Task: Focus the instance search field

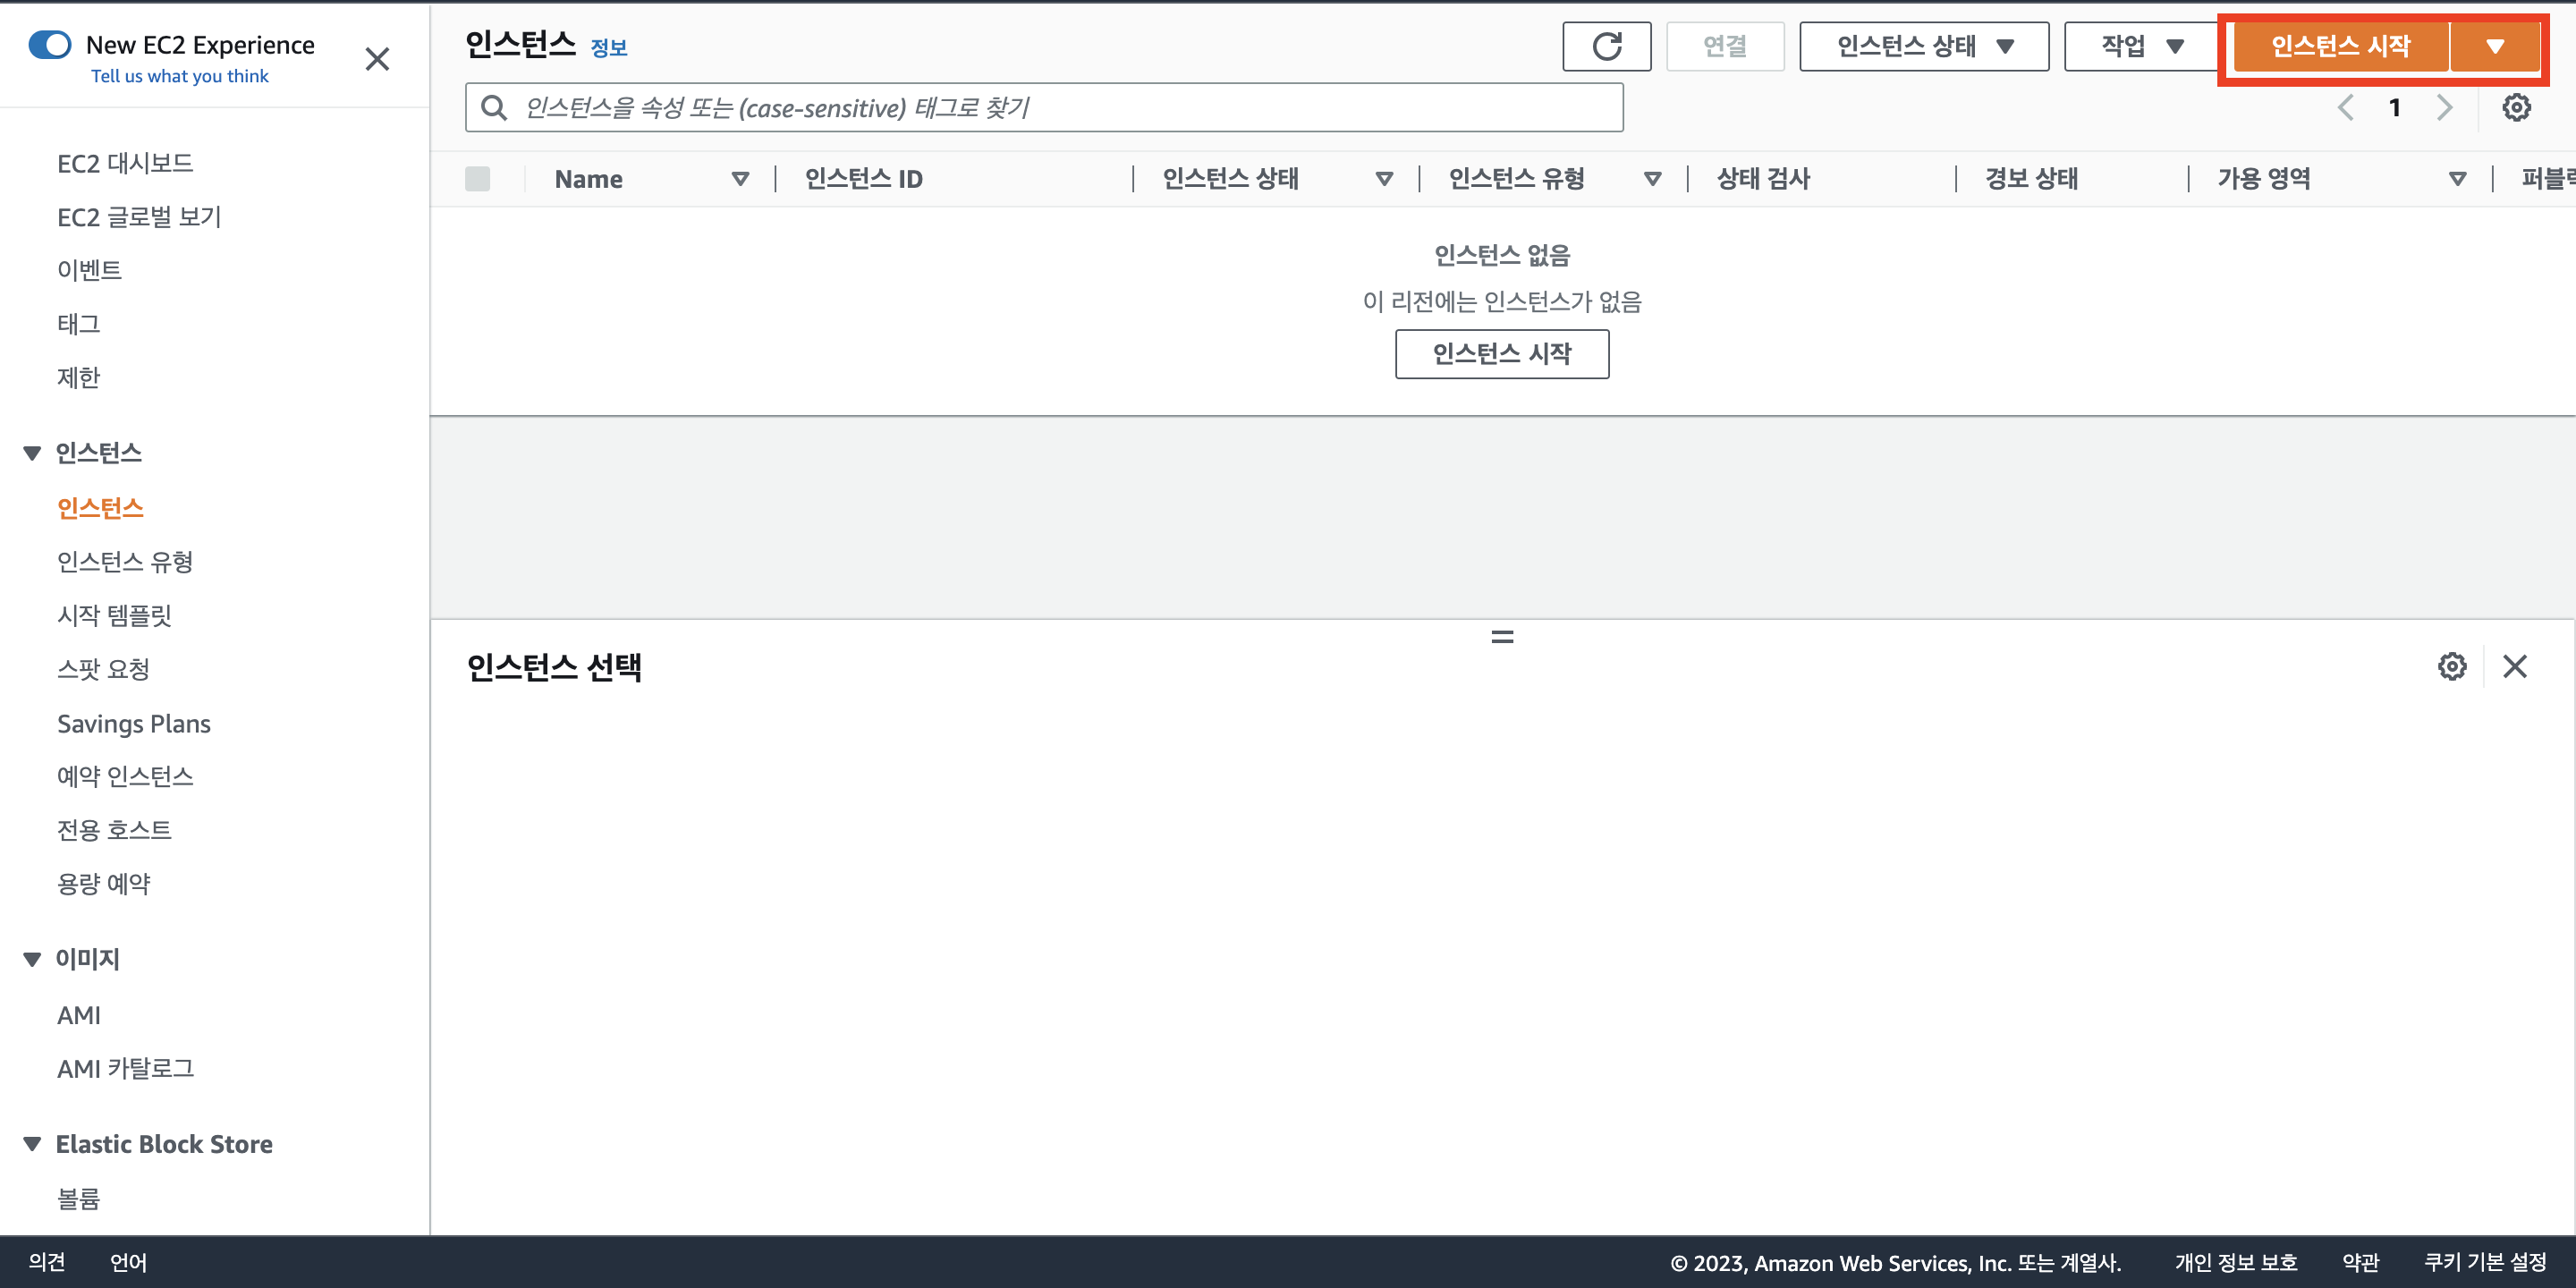Action: click(x=1044, y=107)
